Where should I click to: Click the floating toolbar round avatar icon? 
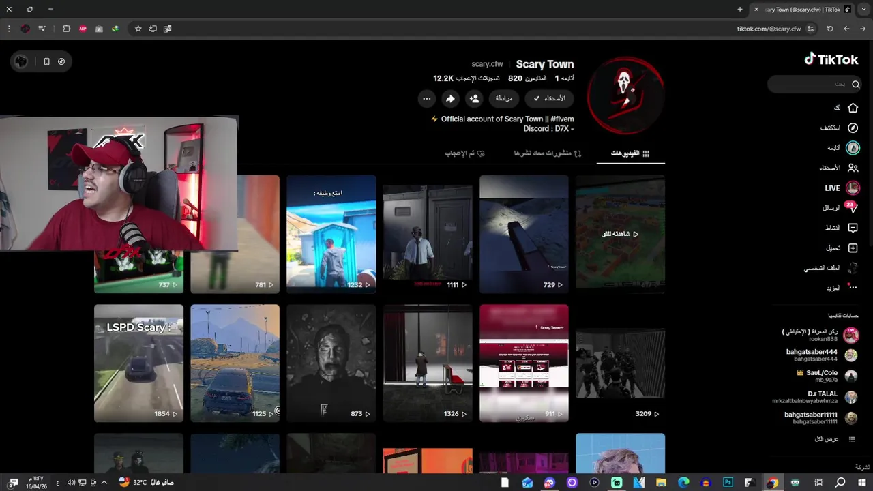coord(21,61)
